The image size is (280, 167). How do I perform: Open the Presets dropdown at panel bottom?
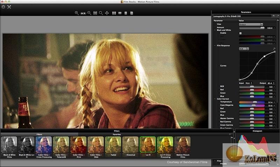coord(254,164)
